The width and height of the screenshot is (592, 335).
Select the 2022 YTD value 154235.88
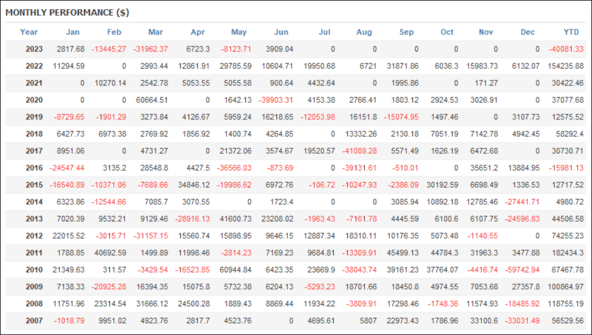click(563, 66)
